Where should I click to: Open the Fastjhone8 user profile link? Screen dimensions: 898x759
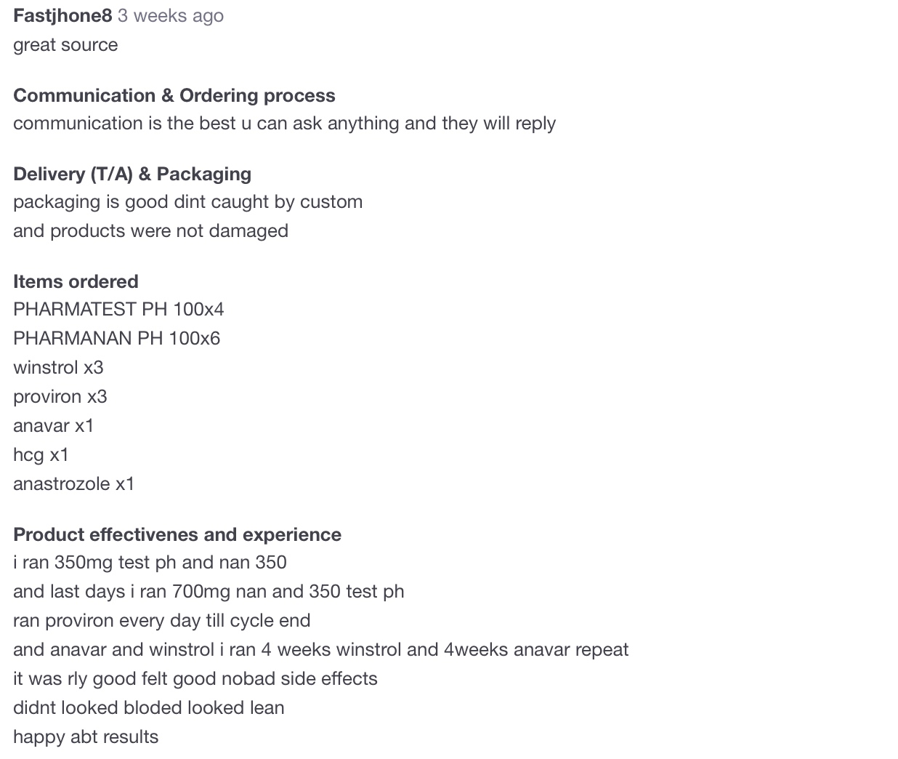(x=62, y=15)
